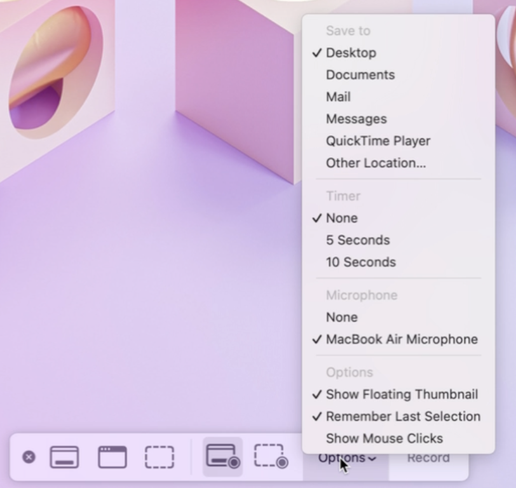This screenshot has width=516, height=488.
Task: Set timer to 10 Seconds
Action: click(x=360, y=262)
